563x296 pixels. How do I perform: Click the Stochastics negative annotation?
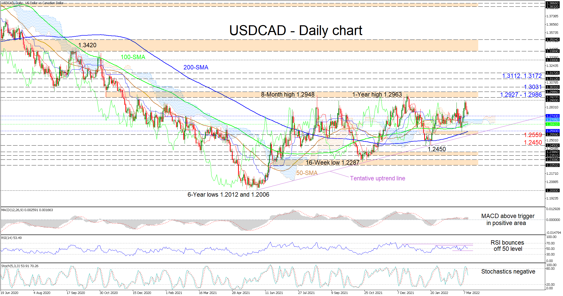[508, 271]
